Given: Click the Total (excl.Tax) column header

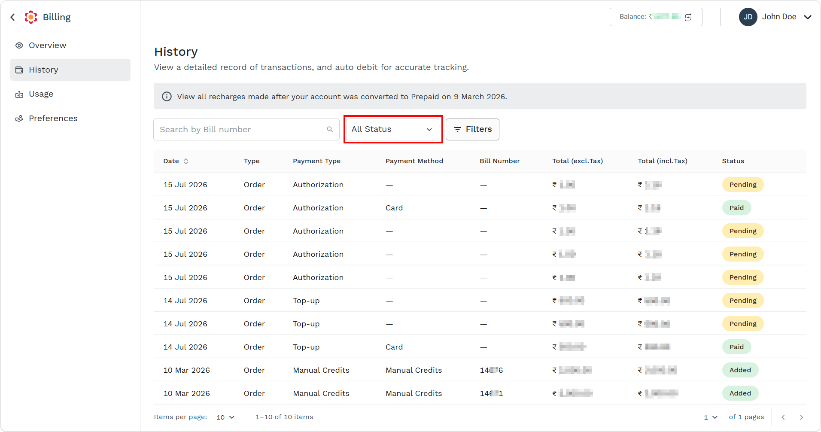Looking at the screenshot, I should point(578,161).
